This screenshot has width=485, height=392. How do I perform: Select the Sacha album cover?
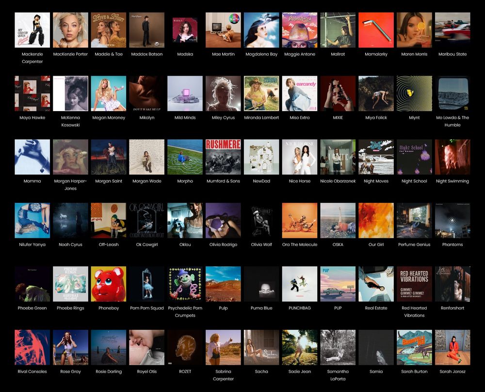261,347
